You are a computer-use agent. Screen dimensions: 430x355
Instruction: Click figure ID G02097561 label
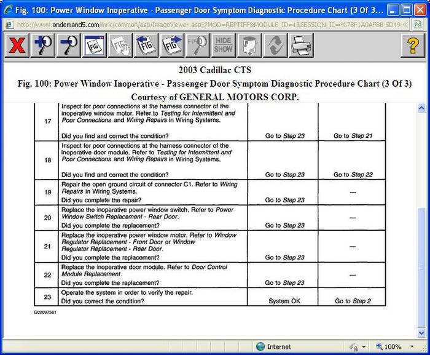[45, 312]
